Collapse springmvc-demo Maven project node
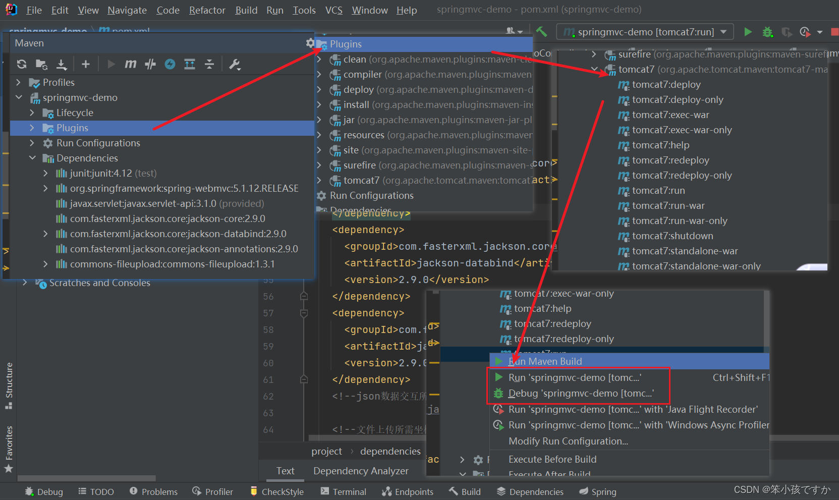The width and height of the screenshot is (839, 500). (x=19, y=97)
